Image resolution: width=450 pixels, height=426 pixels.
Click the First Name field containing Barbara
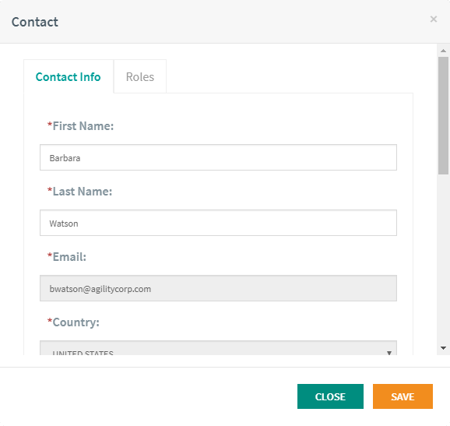pyautogui.click(x=218, y=157)
